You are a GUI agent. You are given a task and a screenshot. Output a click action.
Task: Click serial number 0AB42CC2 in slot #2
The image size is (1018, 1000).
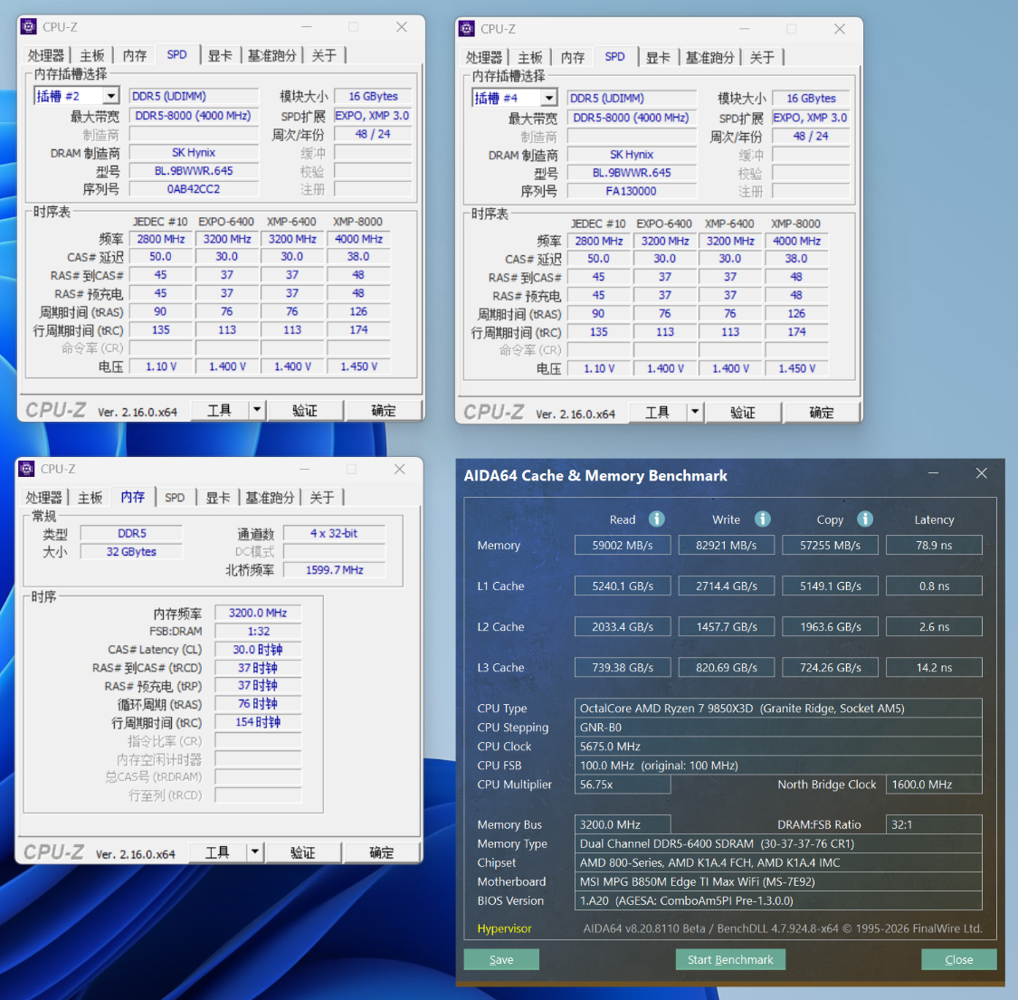[x=194, y=189]
